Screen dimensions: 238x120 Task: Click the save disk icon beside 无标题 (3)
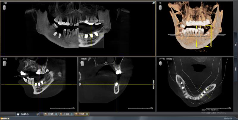[x=18, y=114]
